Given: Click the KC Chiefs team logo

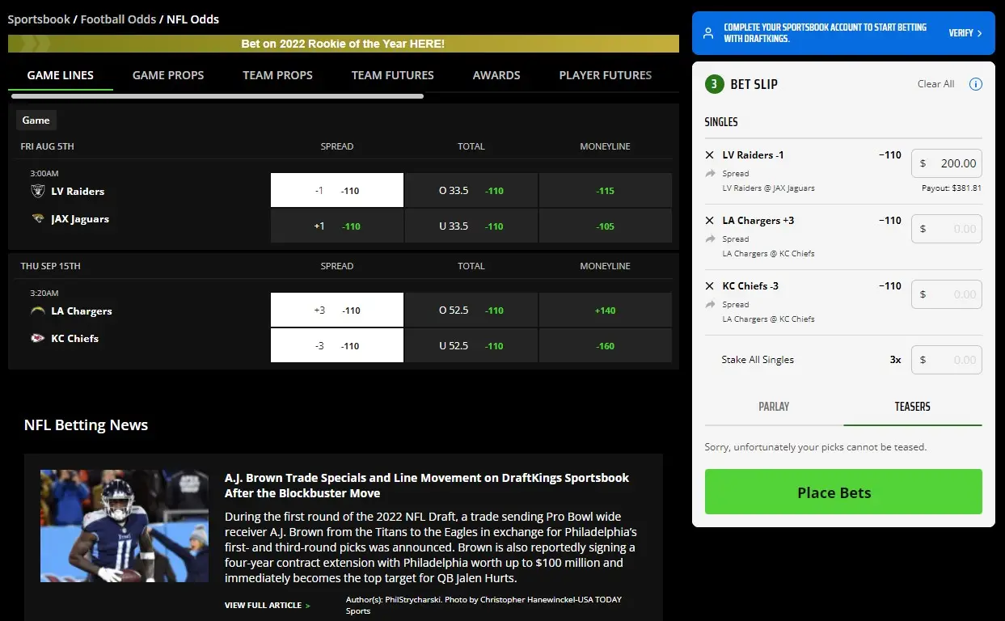Looking at the screenshot, I should click(37, 338).
